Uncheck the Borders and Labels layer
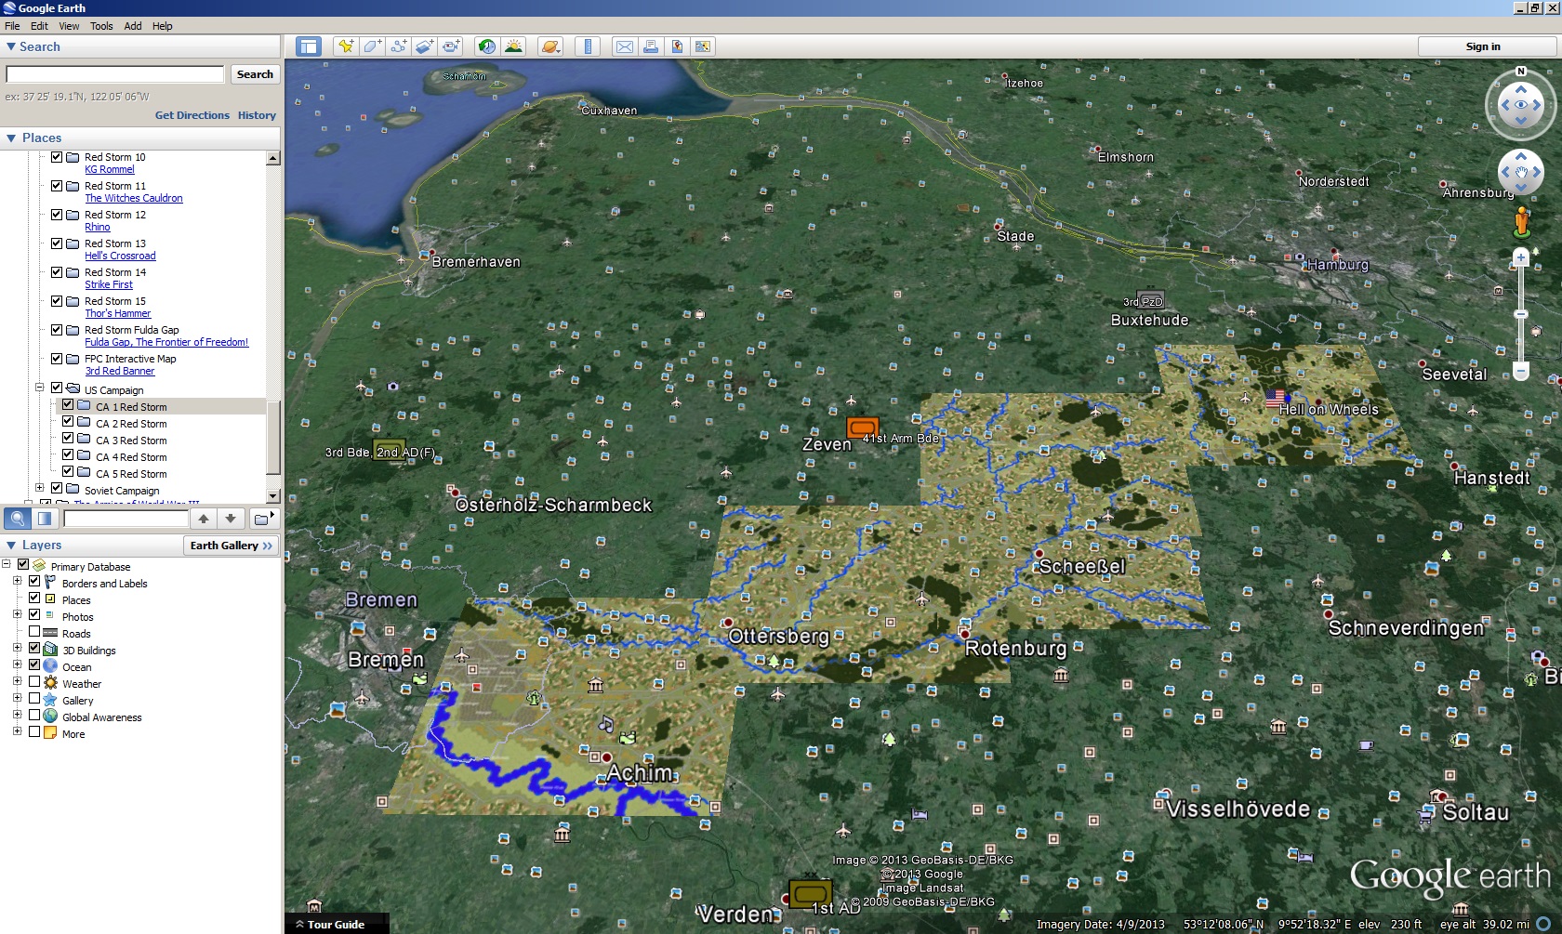 (34, 582)
